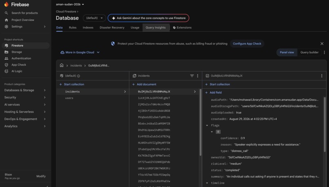Image resolution: width=329 pixels, height=187 pixels.
Task: Click the Google Cloud icon
Action: pos(62,53)
